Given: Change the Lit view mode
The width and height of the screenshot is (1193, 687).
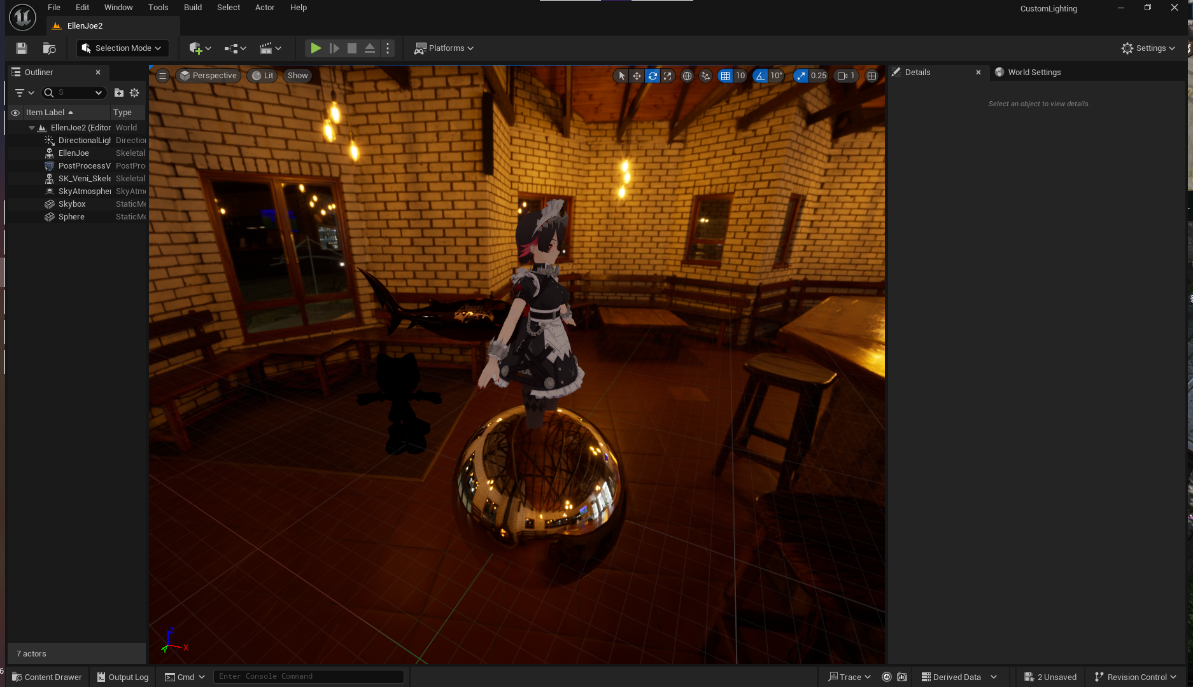Looking at the screenshot, I should click(262, 76).
